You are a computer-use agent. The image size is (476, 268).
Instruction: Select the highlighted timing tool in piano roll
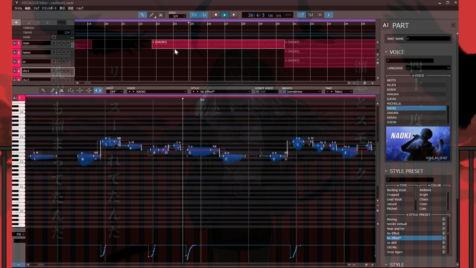tap(98, 90)
